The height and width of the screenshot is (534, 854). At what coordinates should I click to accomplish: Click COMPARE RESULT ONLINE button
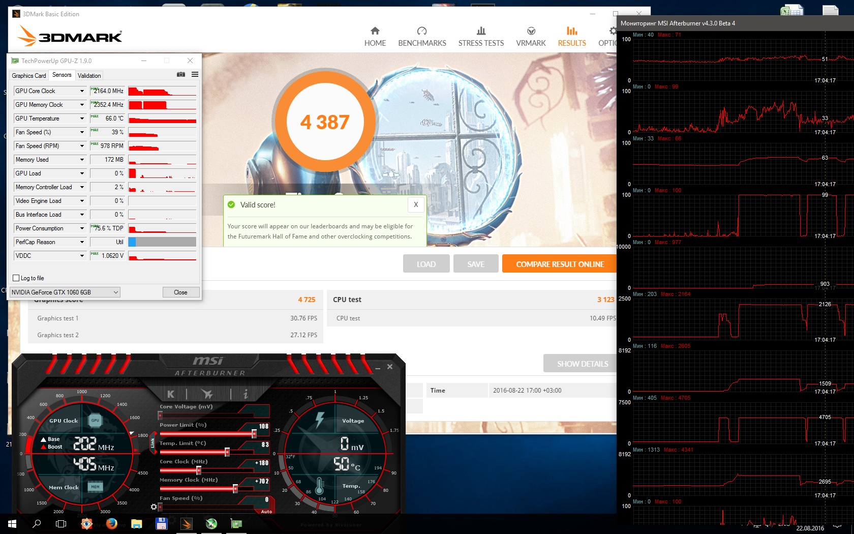pos(560,264)
